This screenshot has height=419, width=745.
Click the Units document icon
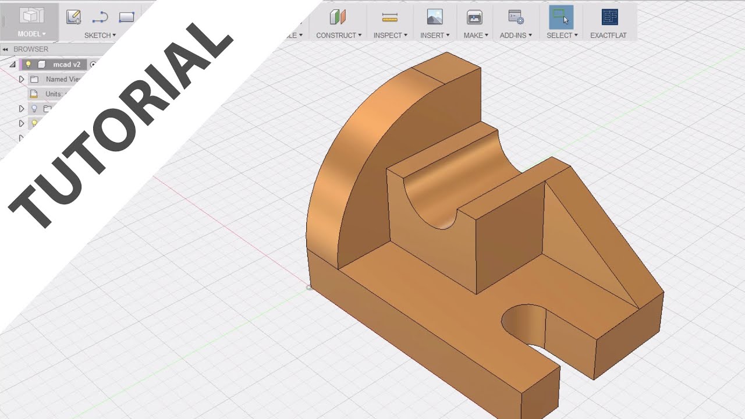(x=34, y=94)
